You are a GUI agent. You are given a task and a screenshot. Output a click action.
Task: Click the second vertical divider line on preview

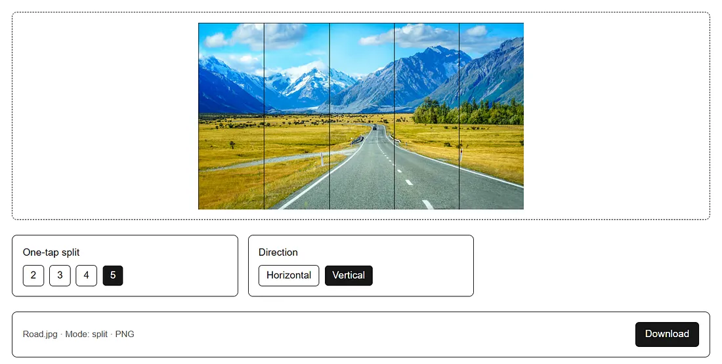(329, 116)
